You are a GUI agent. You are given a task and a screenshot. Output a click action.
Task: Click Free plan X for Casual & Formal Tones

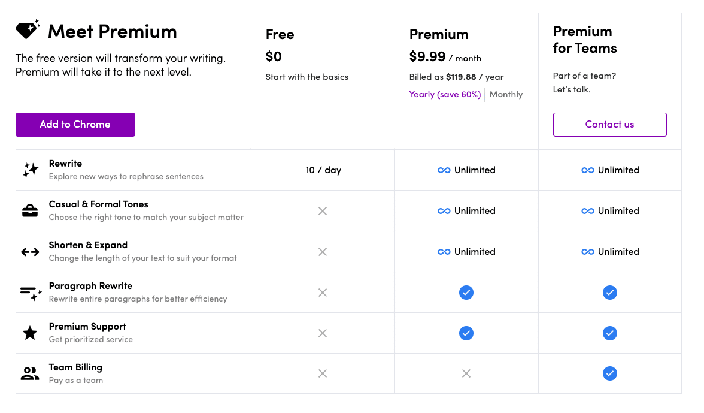pyautogui.click(x=322, y=211)
